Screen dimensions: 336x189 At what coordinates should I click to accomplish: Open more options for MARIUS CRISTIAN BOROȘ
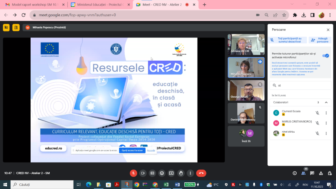click(x=326, y=123)
